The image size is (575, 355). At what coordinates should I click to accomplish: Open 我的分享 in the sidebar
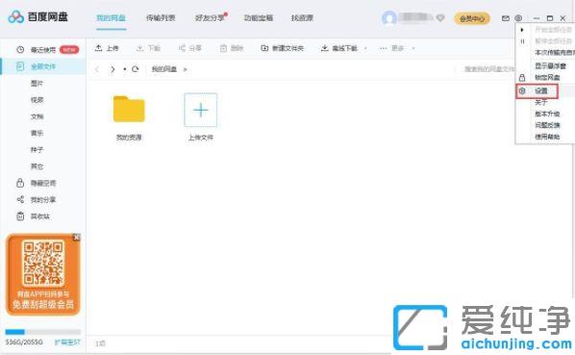point(37,199)
